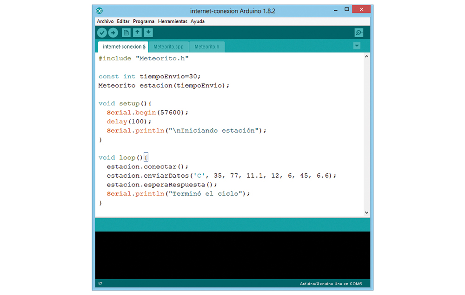Click the Verify sketch checkmark icon
The height and width of the screenshot is (295, 465).
(x=102, y=32)
